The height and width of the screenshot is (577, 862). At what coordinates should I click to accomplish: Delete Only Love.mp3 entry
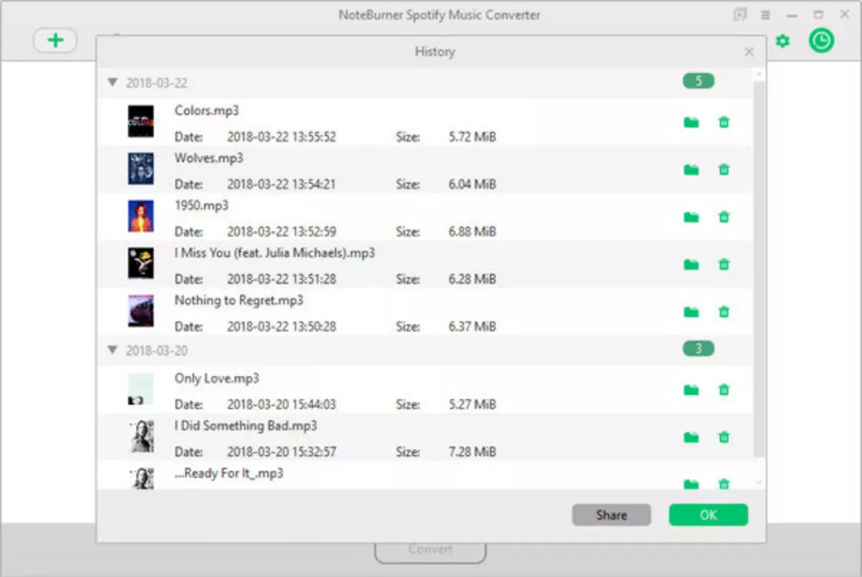pos(724,389)
